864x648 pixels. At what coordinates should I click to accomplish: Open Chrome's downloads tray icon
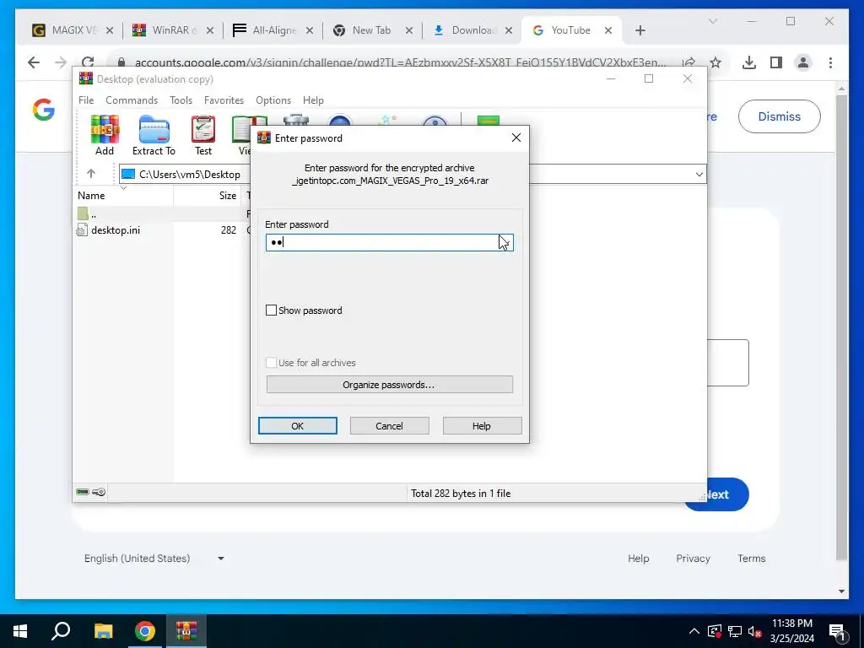749,62
